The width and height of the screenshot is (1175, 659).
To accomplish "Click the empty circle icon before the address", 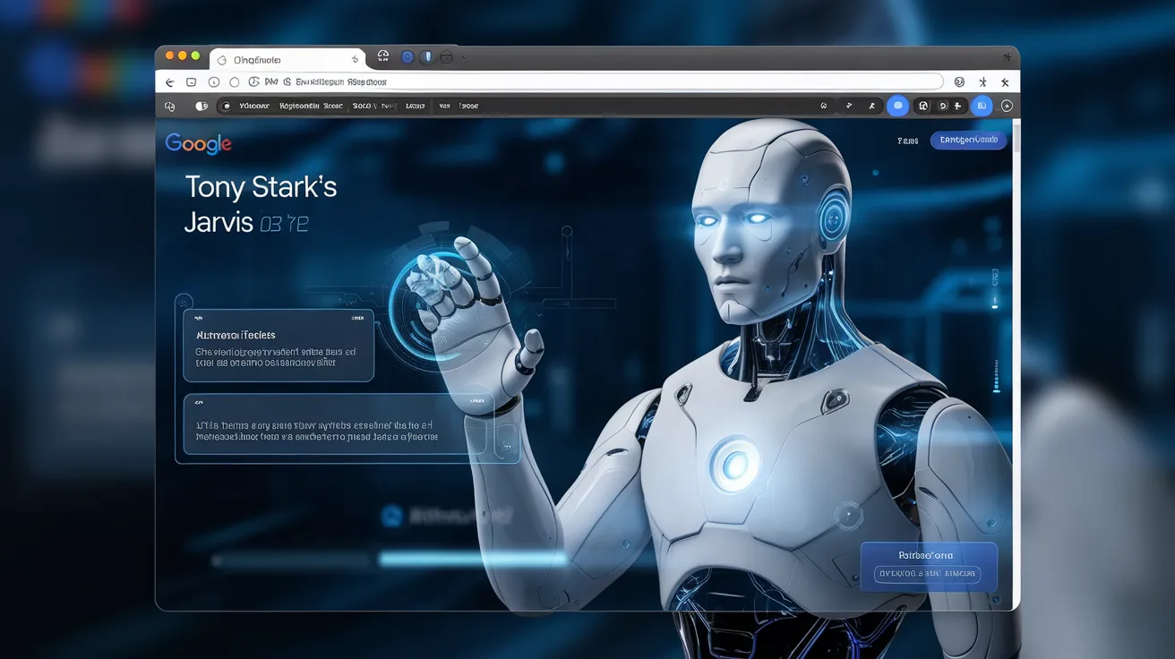I will [x=235, y=82].
